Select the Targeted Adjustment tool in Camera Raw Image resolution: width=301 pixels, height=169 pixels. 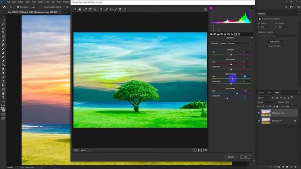[x=95, y=9]
